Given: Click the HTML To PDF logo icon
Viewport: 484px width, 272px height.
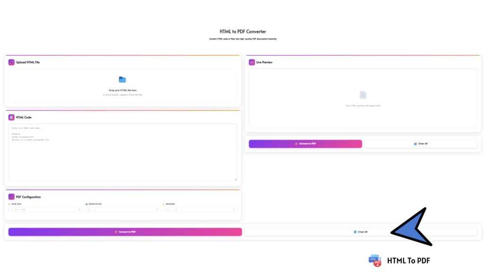Looking at the screenshot, I should click(375, 261).
